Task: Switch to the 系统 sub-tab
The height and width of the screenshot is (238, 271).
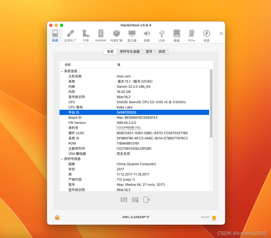Action: click(x=110, y=52)
